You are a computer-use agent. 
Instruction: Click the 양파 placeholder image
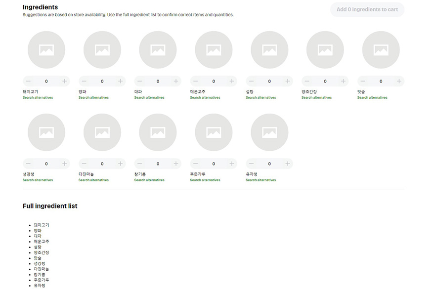[x=102, y=50]
